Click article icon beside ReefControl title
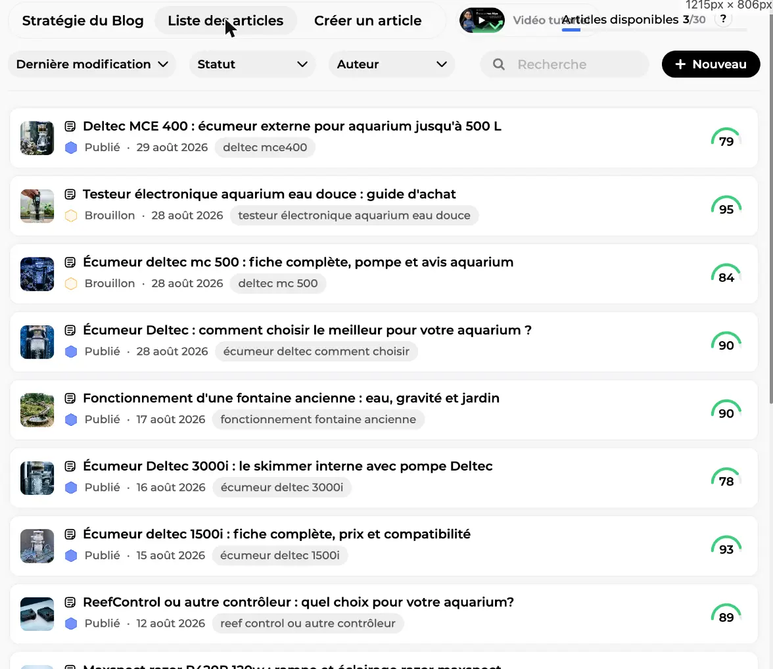 click(x=70, y=603)
